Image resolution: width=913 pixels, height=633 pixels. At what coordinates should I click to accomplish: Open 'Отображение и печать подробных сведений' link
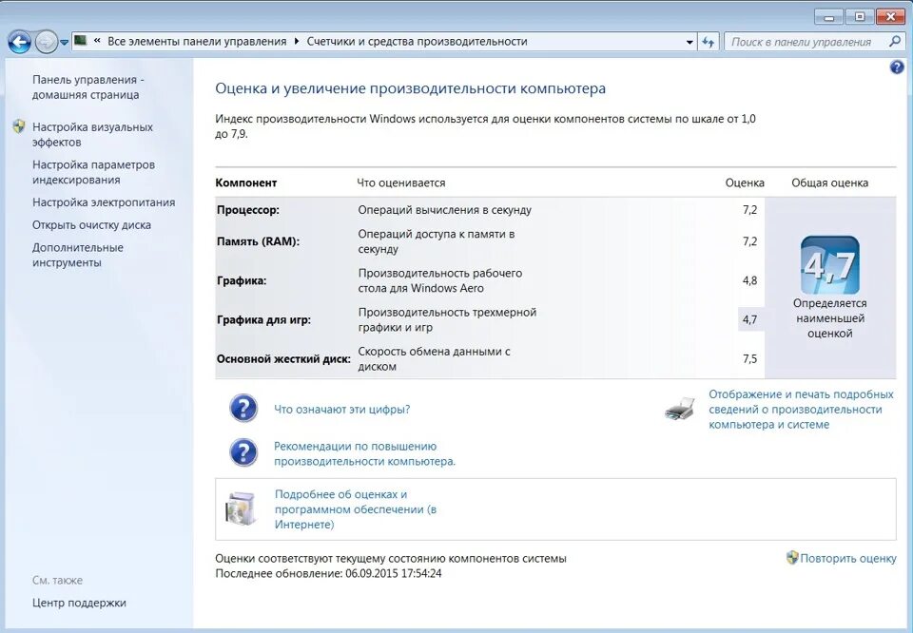pyautogui.click(x=801, y=410)
